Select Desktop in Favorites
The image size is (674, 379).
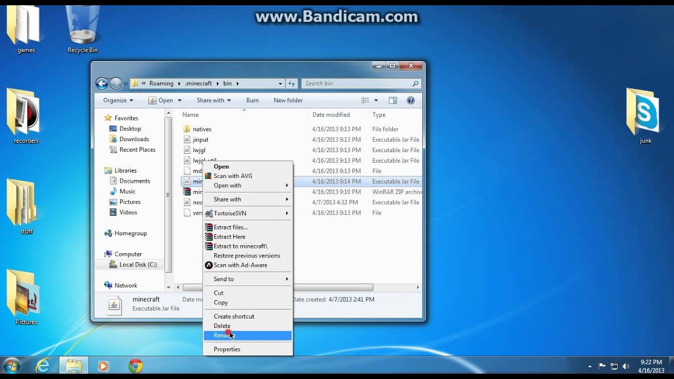(130, 128)
